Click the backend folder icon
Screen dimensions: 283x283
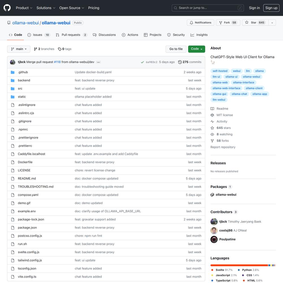click(13, 80)
